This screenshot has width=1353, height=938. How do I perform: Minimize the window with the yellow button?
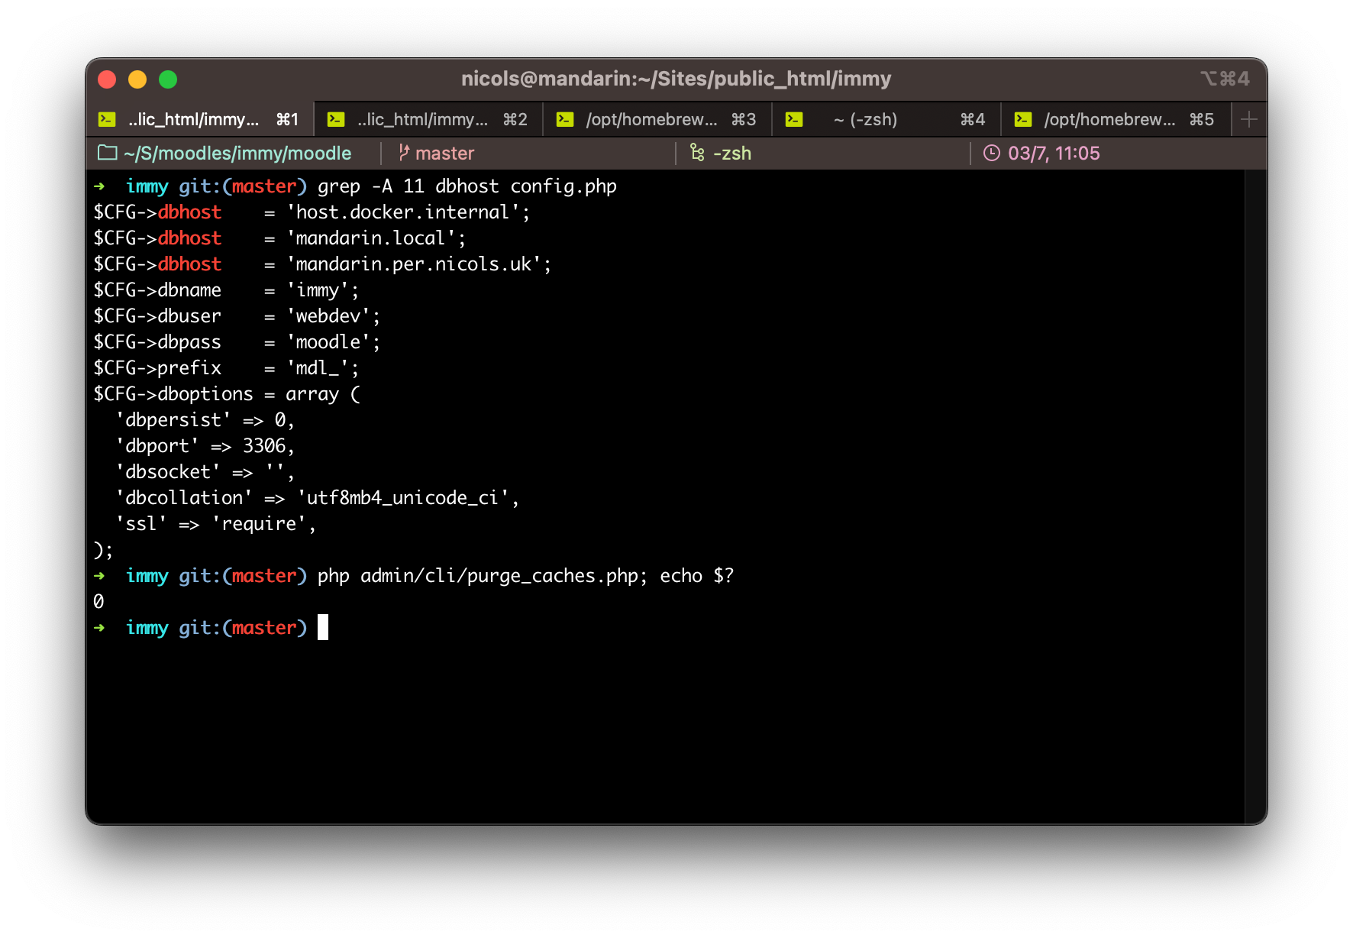(x=137, y=79)
